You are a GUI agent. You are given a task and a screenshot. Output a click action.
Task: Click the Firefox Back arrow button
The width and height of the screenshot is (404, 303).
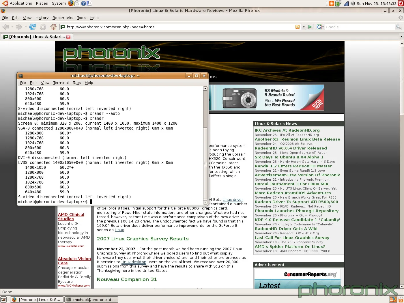pos(5,27)
